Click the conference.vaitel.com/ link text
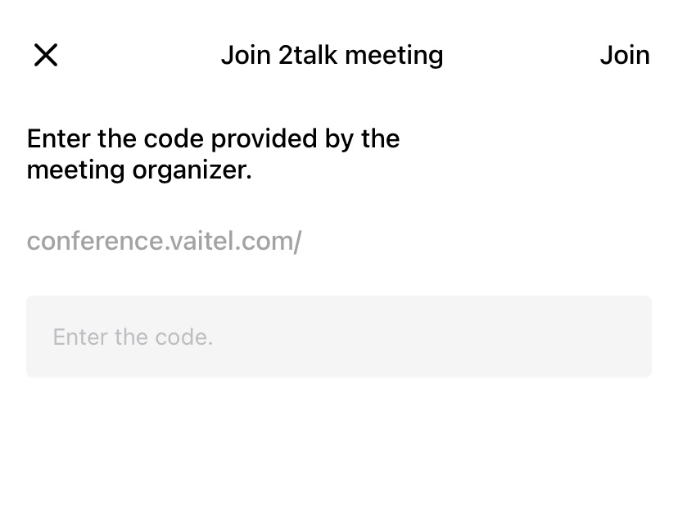 coord(164,241)
